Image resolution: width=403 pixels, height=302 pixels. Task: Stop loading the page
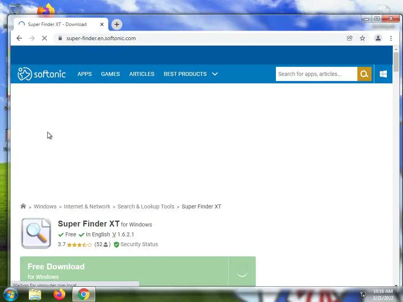point(44,38)
